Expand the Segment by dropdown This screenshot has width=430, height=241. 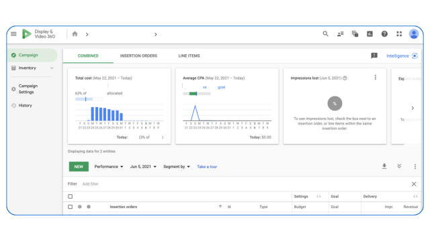tap(177, 167)
